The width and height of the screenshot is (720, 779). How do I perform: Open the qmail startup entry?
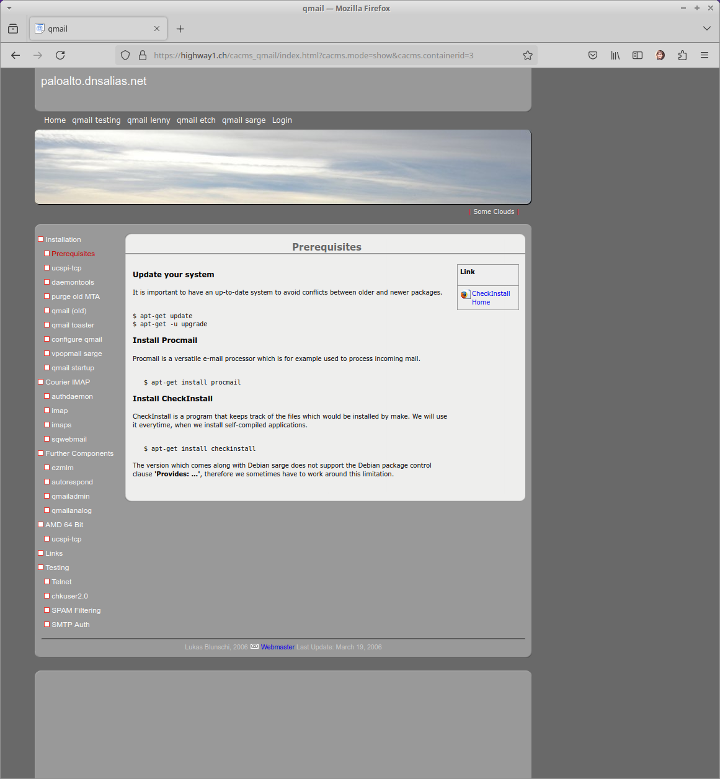click(73, 368)
